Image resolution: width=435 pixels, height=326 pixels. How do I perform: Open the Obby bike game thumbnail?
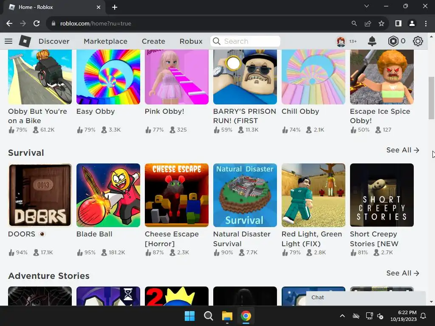[40, 77]
